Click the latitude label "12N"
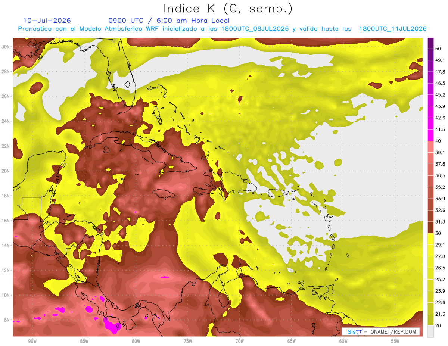Screen dimensions: 448x346 pos(6,270)
